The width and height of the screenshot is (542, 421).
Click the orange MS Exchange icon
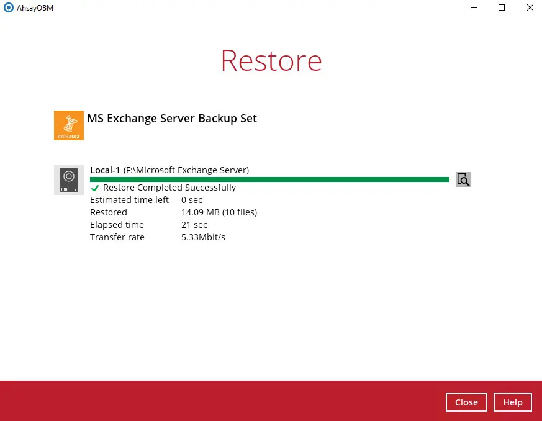coord(69,125)
